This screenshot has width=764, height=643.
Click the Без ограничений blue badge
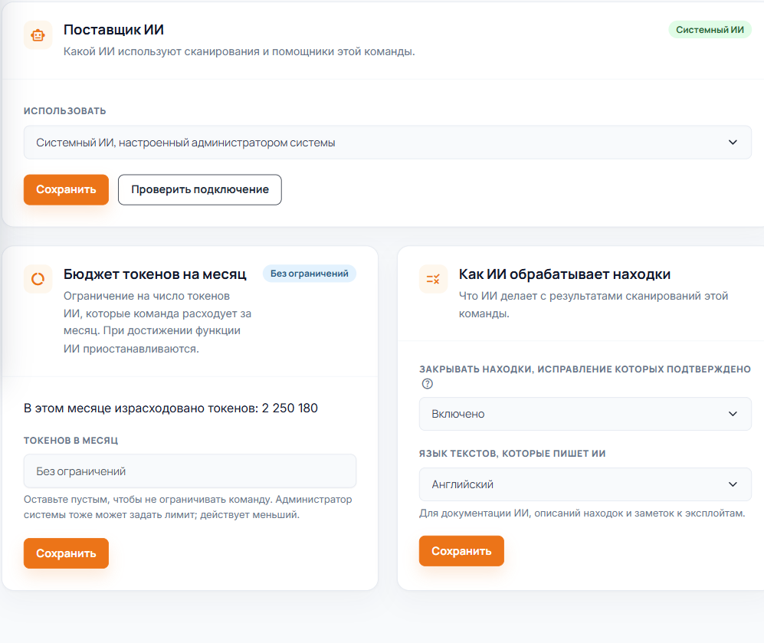[x=310, y=274]
